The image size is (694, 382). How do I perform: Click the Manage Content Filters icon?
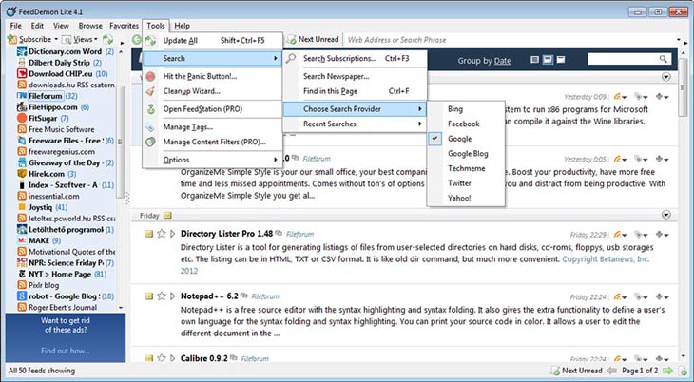pyautogui.click(x=151, y=142)
